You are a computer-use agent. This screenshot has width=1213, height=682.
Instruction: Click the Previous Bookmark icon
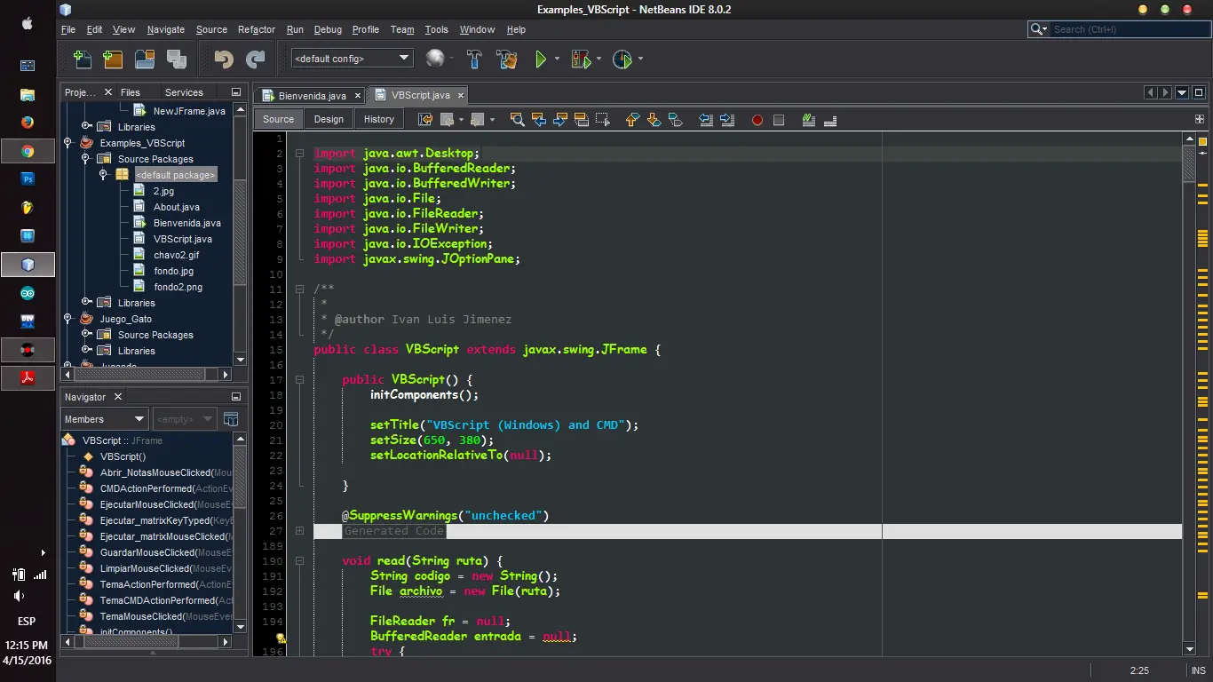pyautogui.click(x=632, y=119)
